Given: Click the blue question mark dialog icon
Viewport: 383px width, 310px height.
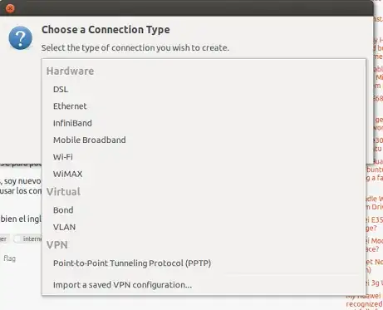Looking at the screenshot, I should click(21, 38).
